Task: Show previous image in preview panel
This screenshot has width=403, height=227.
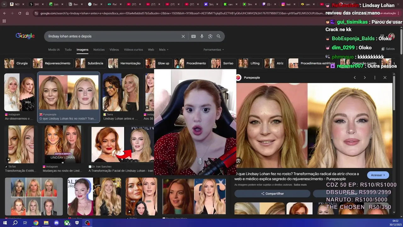Action: pyautogui.click(x=355, y=78)
